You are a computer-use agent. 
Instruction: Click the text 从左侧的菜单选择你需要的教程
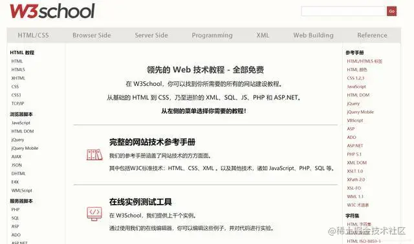204,111
